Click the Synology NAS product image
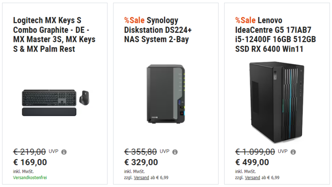Viewport: 332px width, 187px height. [165, 95]
